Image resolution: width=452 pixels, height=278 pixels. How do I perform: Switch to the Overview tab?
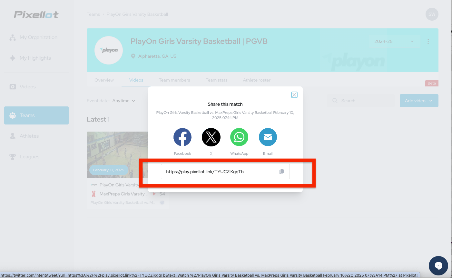click(104, 80)
